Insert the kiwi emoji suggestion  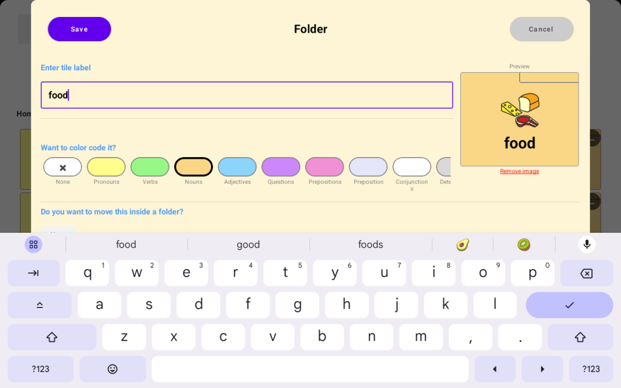(524, 244)
